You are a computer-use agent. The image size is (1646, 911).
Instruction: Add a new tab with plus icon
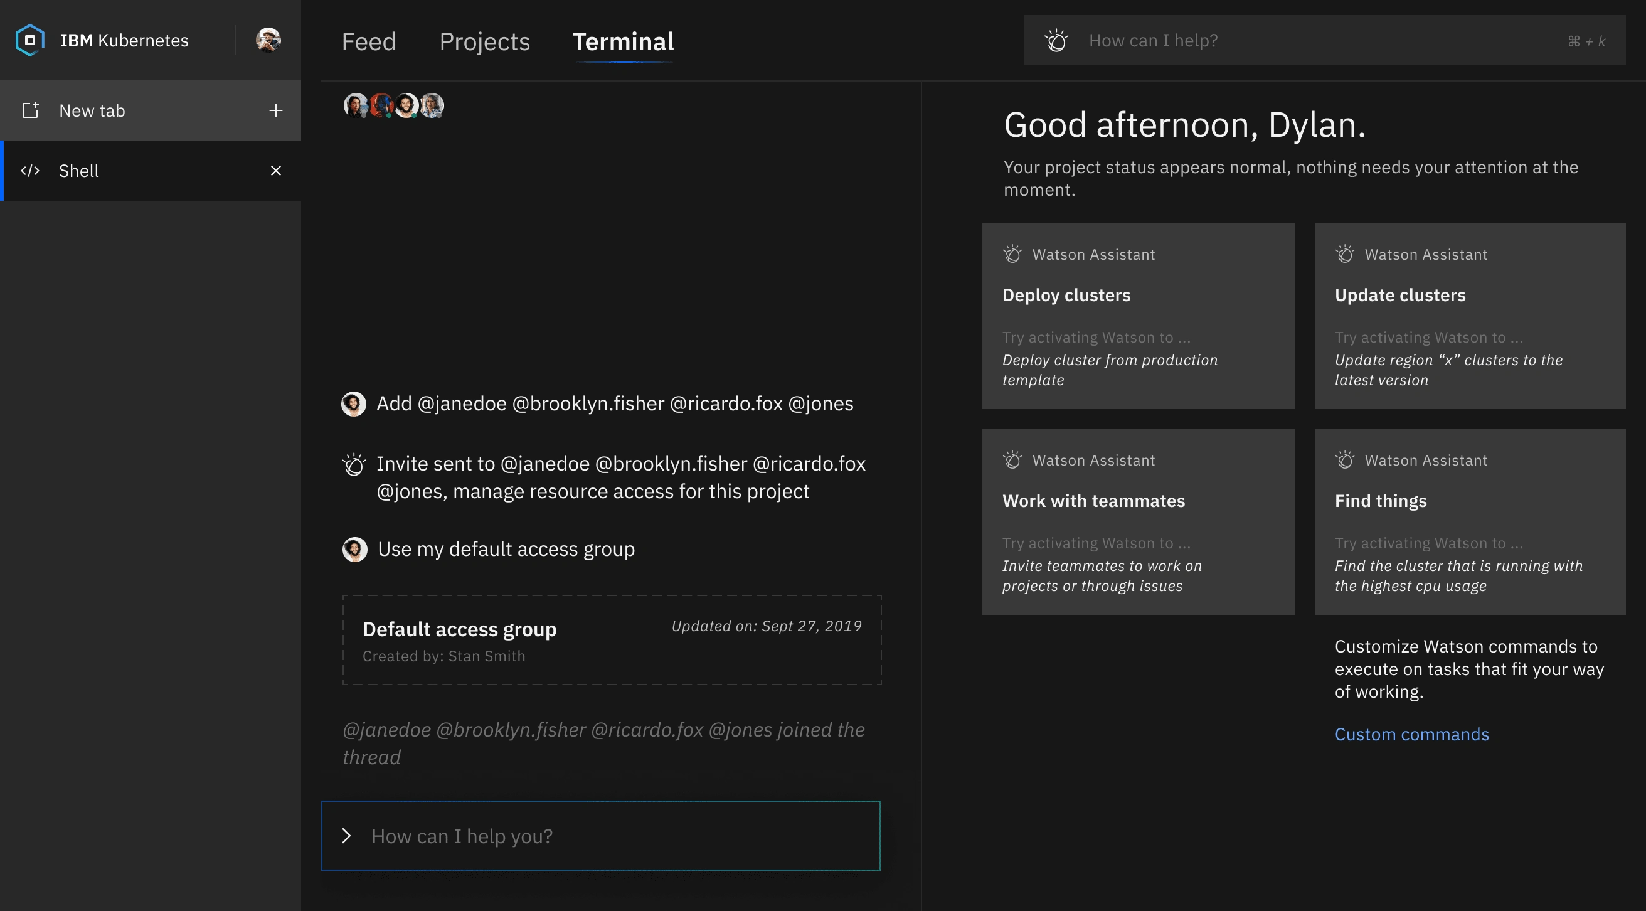tap(275, 110)
